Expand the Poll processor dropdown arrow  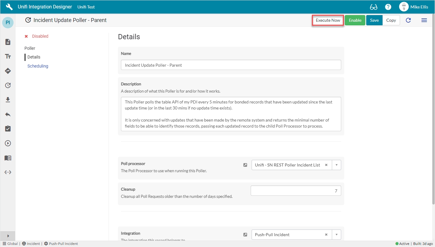click(336, 165)
